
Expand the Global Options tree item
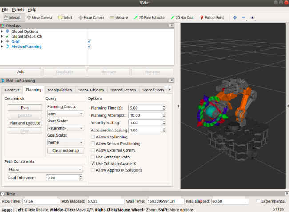click(2, 31)
